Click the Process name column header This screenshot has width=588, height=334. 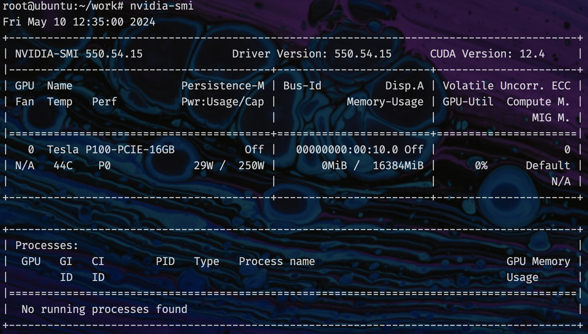click(x=277, y=261)
